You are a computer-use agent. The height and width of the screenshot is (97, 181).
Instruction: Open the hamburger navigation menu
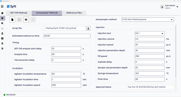pos(2,6)
